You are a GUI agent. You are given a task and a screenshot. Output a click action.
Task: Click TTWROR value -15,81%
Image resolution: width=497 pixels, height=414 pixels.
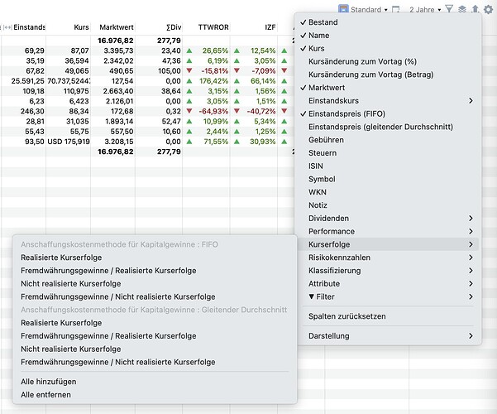pyautogui.click(x=214, y=71)
